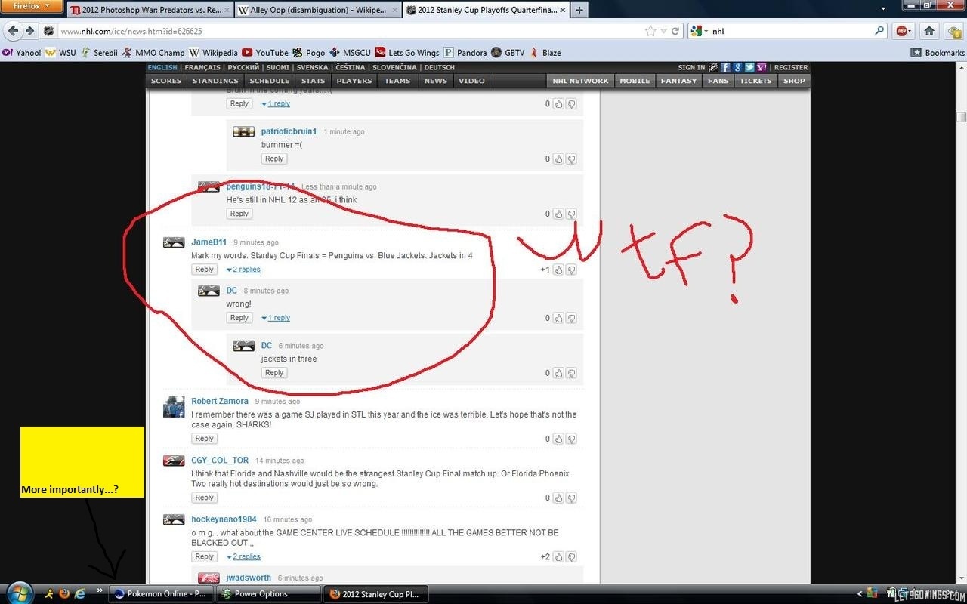Open the Firefox menu dropdown
Screen dimensions: 967x604
pyautogui.click(x=31, y=7)
